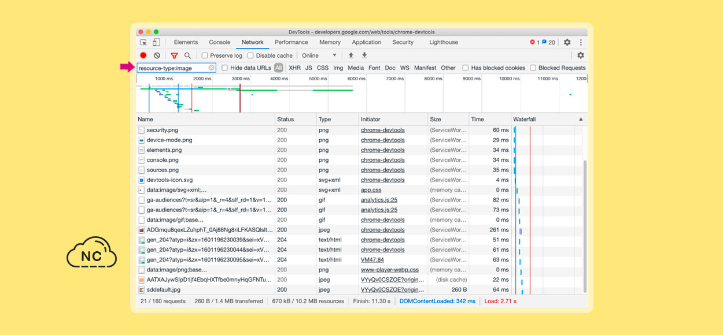Viewport: 723px width, 335px height.
Task: Open the VM47:84 initiator link
Action: [372, 260]
